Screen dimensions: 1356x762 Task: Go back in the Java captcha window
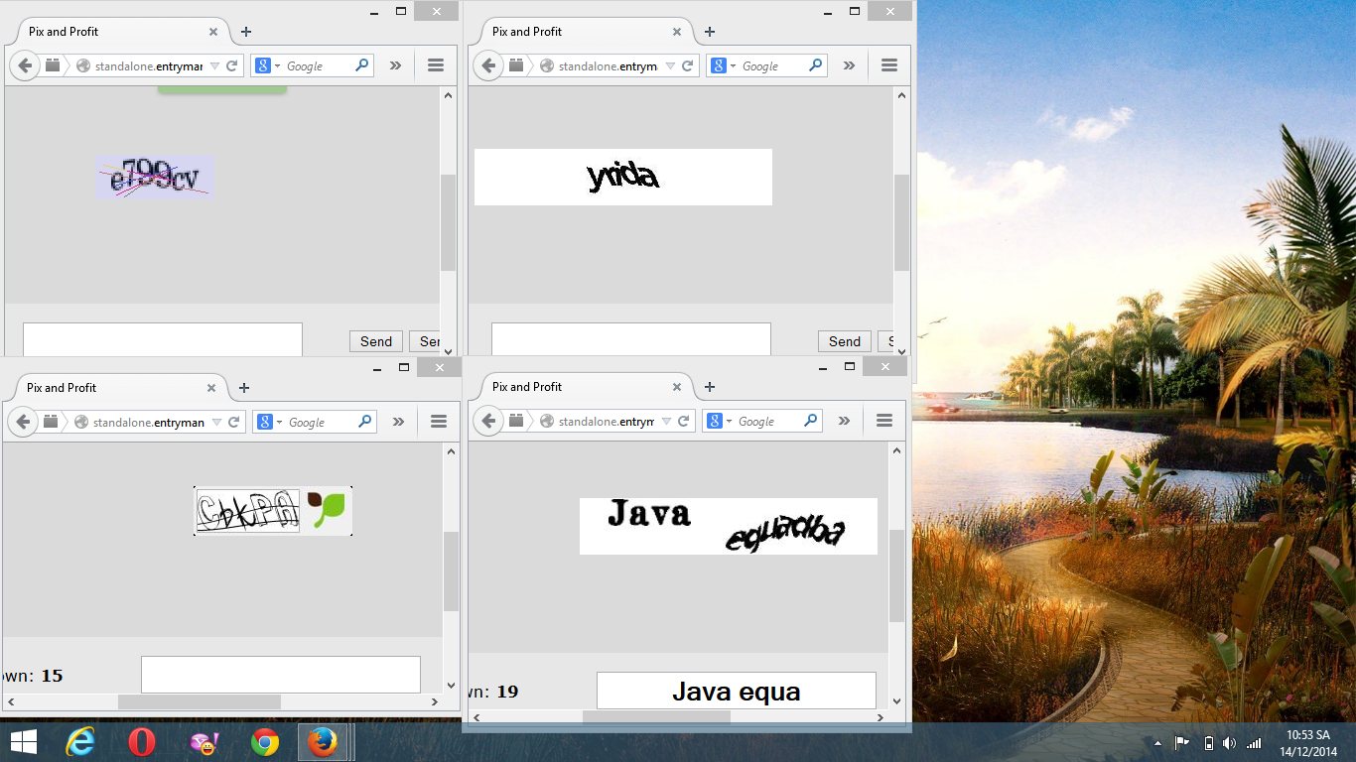click(488, 421)
